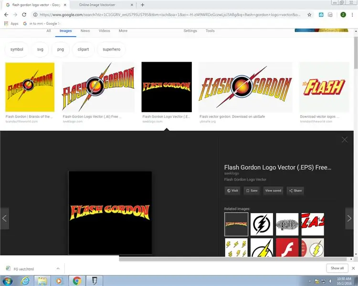Viewport: 358px width, 286px height.
Task: Switch to the News search tab
Action: [x=85, y=31]
